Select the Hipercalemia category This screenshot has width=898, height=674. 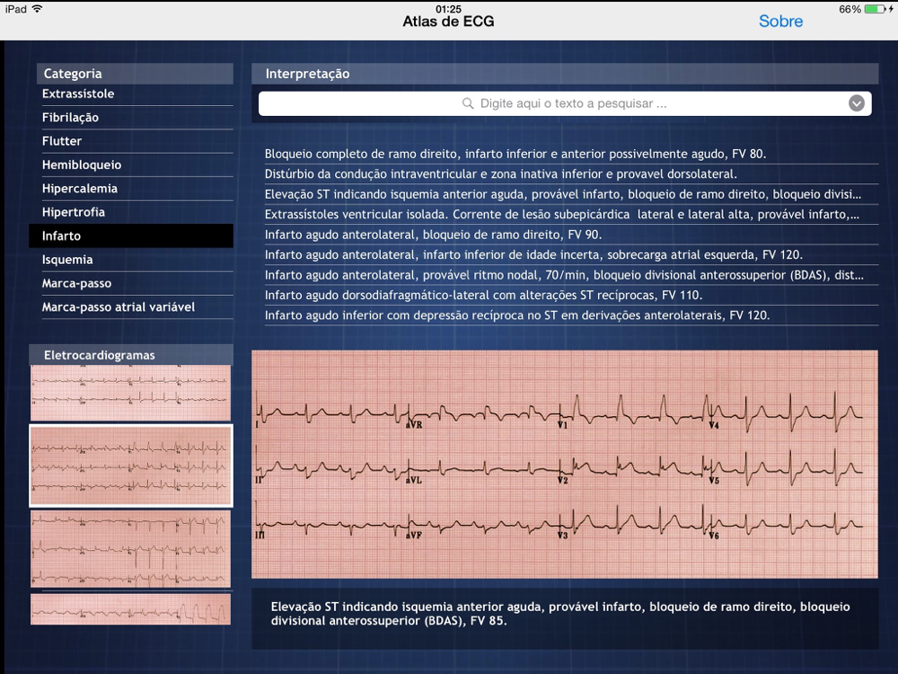coord(135,189)
